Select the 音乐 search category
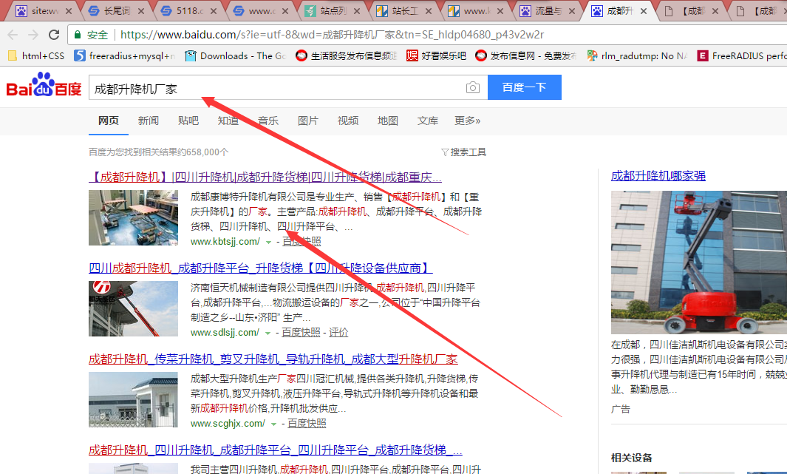 (268, 121)
